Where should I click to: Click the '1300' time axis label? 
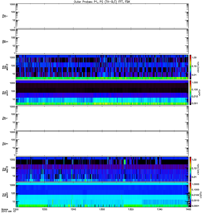102,209
